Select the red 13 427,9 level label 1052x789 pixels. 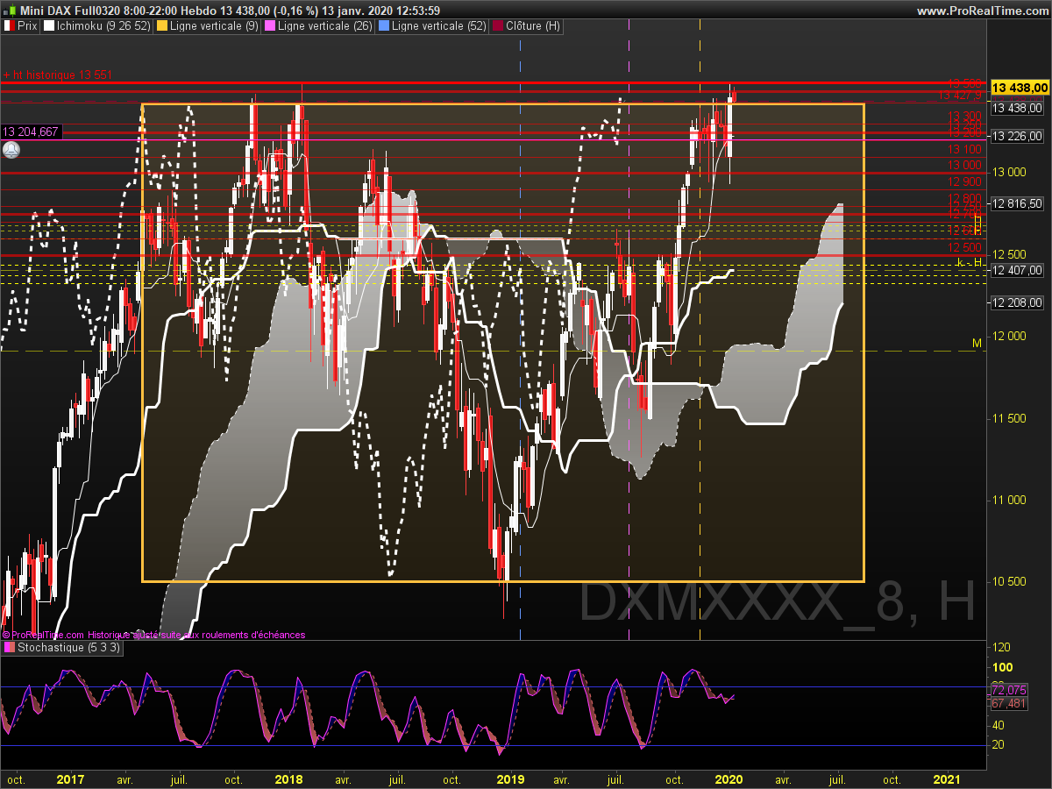tap(960, 96)
